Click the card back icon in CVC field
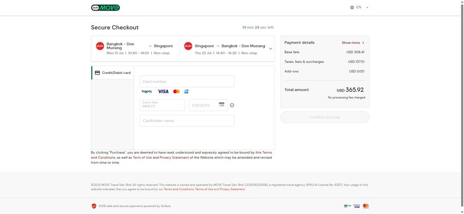This screenshot has width=464, height=214. pyautogui.click(x=222, y=104)
